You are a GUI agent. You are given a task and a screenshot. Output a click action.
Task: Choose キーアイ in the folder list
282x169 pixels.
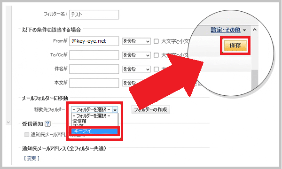click(94, 131)
